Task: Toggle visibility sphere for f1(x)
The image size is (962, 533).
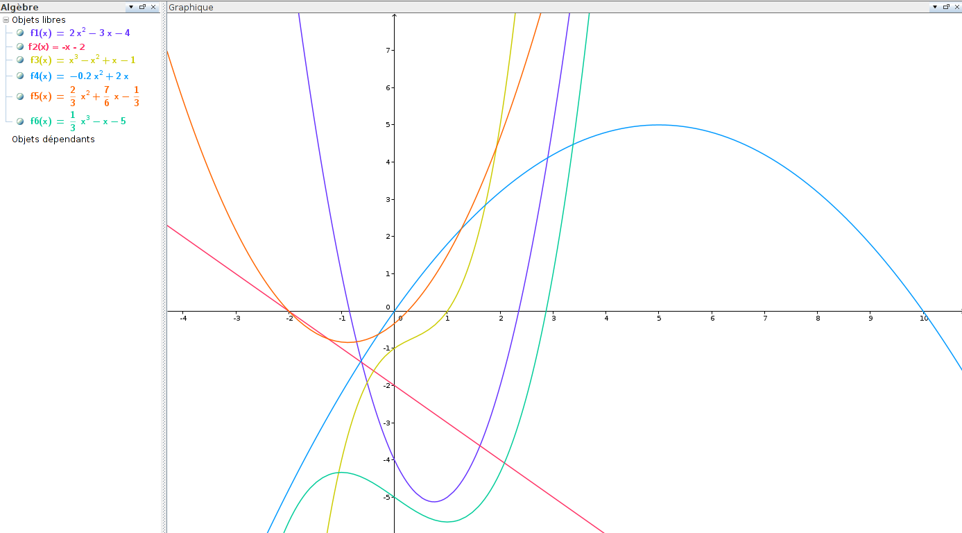Action: point(20,33)
